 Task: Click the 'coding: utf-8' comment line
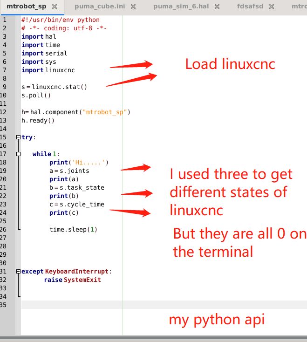tap(64, 28)
